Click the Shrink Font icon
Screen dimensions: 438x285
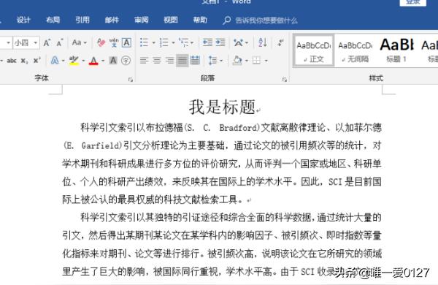[60, 43]
